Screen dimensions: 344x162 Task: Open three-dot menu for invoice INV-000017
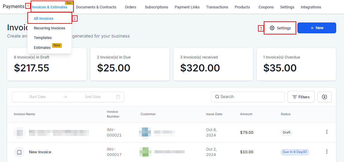[327, 152]
